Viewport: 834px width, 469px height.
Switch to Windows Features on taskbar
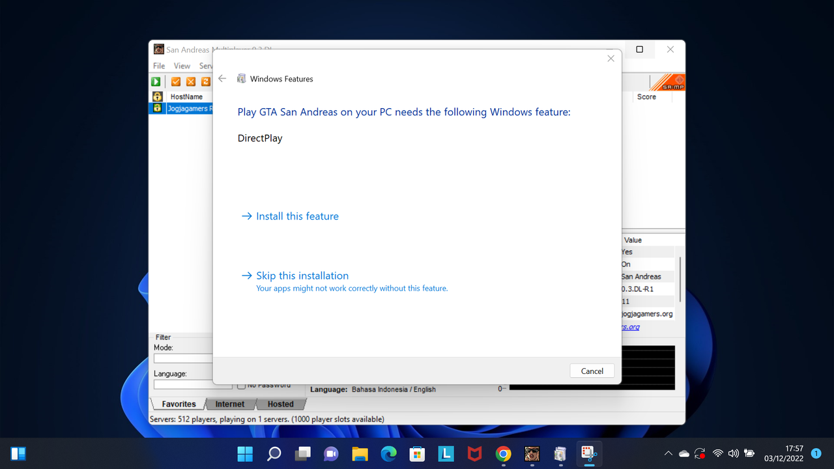(x=560, y=453)
